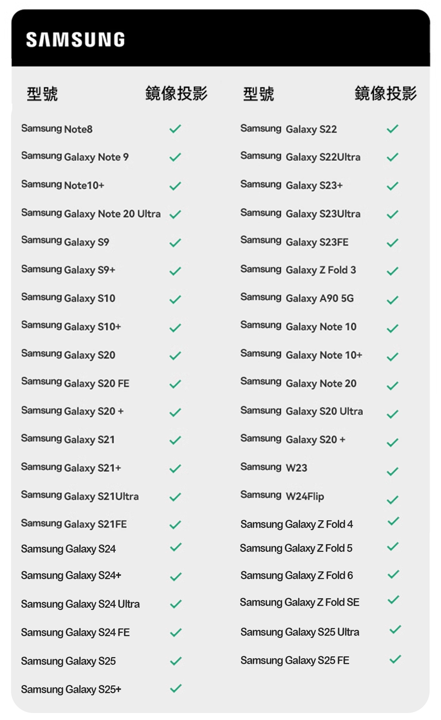
Task: Click the checkmark for Galaxy A90 5G
Action: (392, 300)
